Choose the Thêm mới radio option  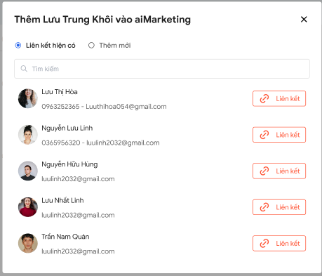91,45
